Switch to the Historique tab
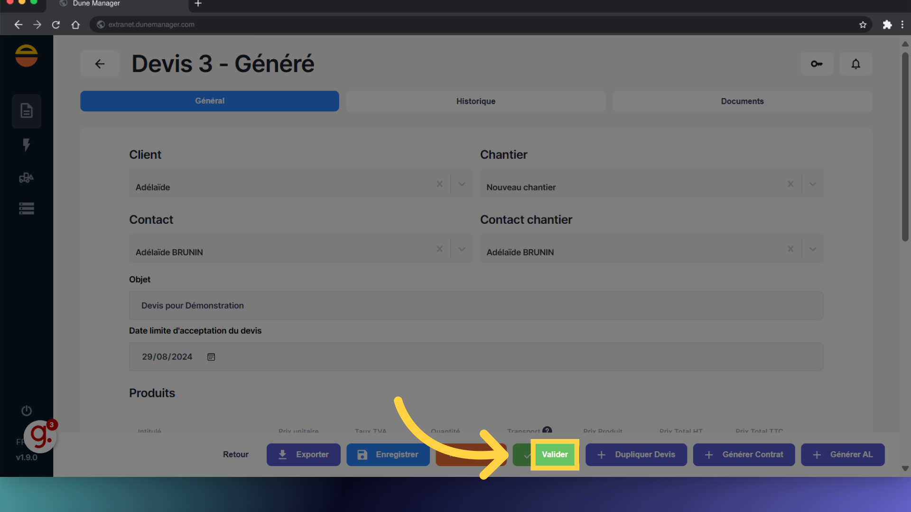911x512 pixels. tap(475, 101)
